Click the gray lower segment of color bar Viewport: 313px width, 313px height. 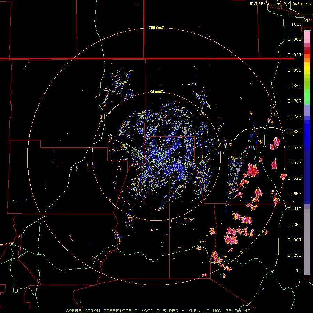(307, 242)
